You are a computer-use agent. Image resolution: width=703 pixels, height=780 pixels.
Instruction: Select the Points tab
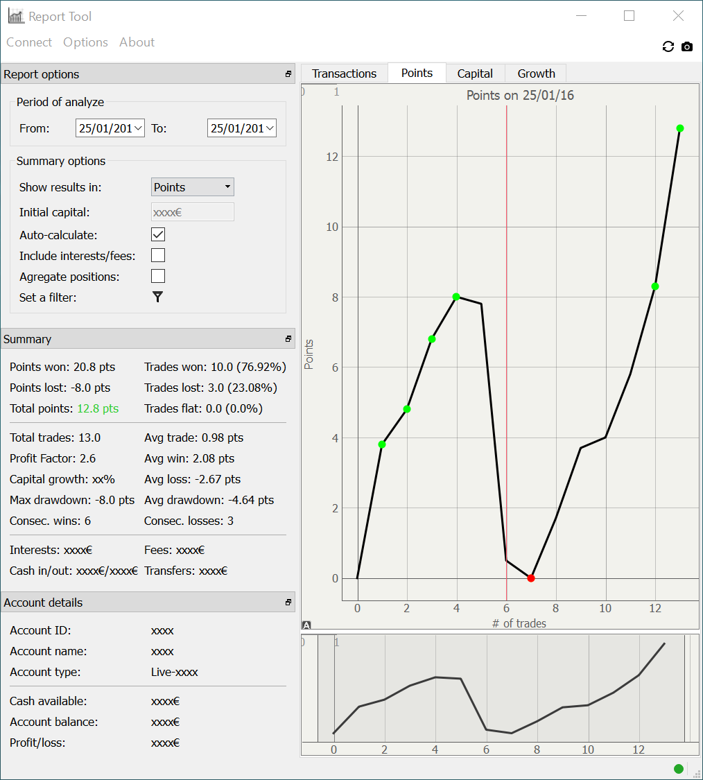[x=417, y=73]
